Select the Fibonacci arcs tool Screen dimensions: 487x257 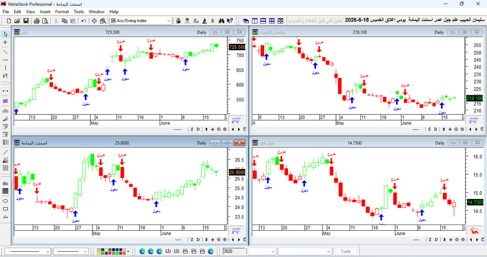(x=5, y=111)
